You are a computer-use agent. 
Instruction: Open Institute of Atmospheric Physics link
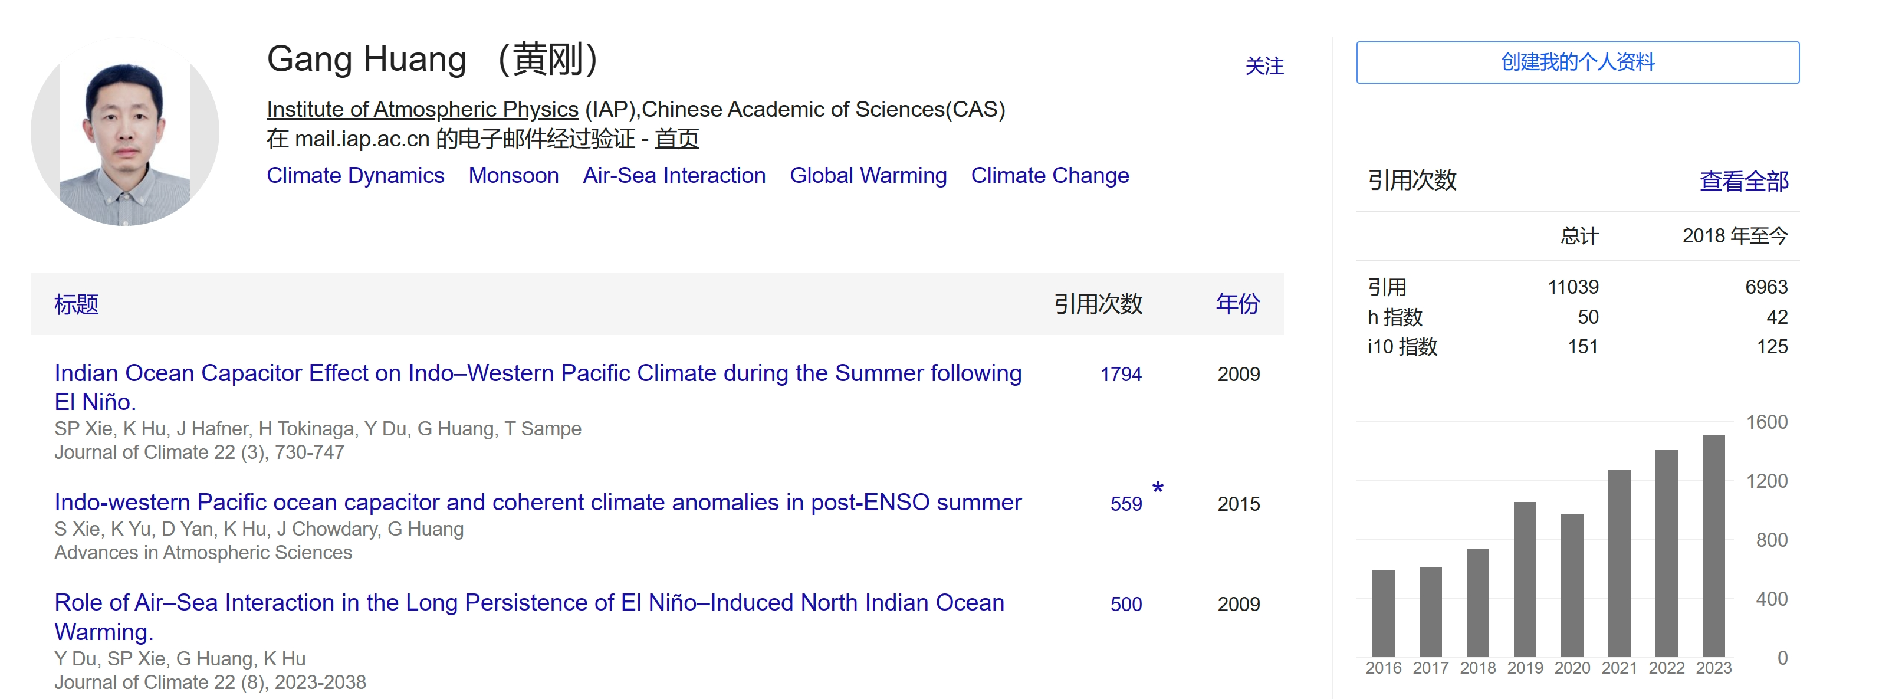(422, 109)
